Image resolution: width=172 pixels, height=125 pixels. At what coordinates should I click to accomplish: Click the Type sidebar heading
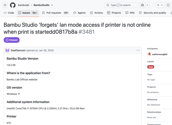click(x=150, y=74)
